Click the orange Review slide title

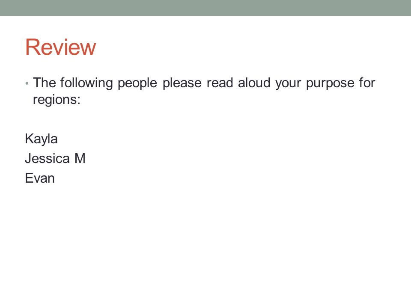[x=60, y=47]
